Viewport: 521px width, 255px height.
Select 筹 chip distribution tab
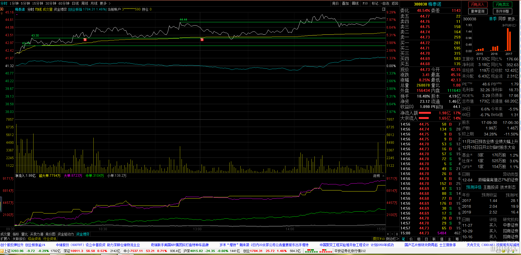coord(457,239)
